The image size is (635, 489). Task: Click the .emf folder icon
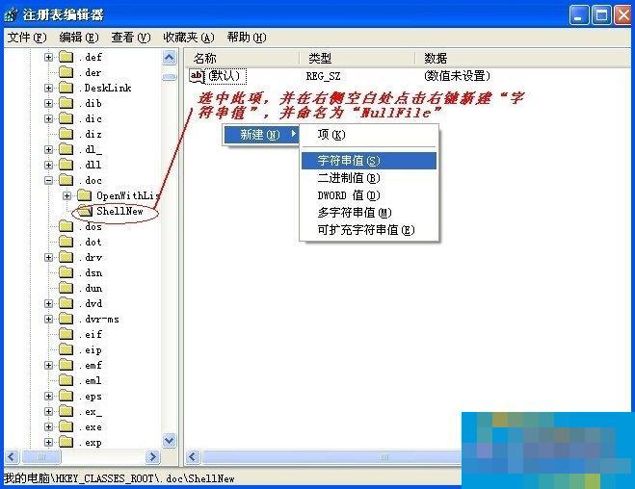(66, 365)
